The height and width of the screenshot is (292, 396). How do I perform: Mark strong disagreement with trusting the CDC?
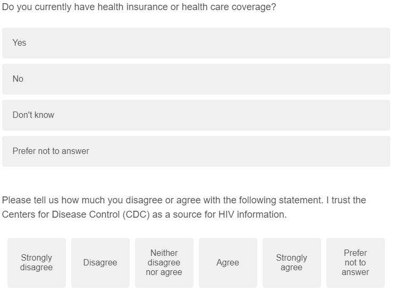click(x=37, y=263)
